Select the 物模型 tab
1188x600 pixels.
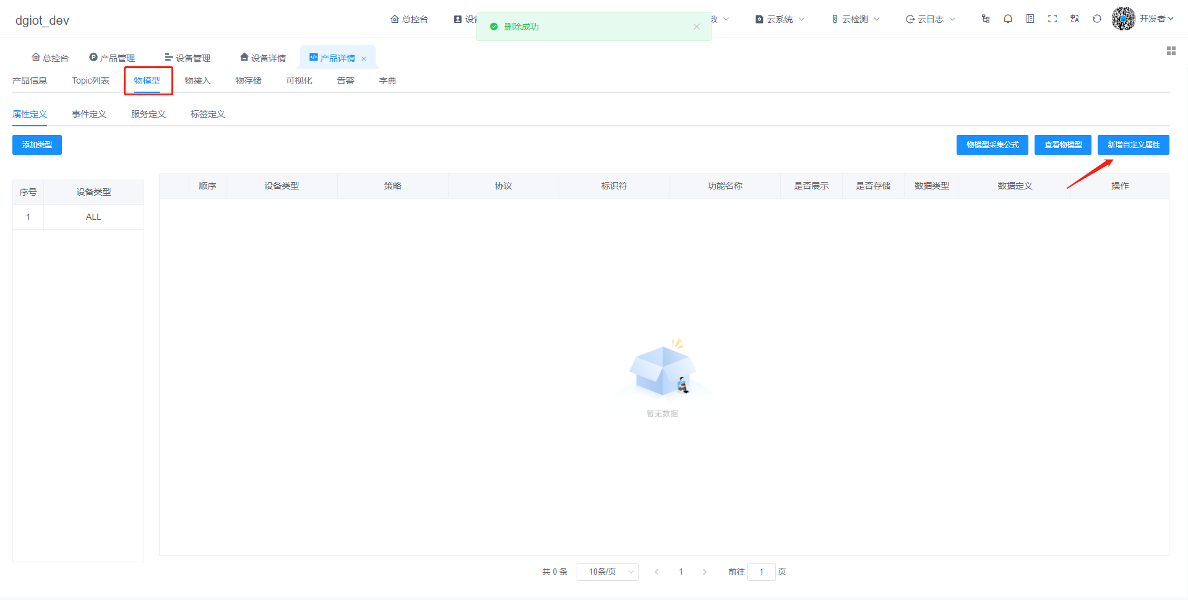(147, 80)
